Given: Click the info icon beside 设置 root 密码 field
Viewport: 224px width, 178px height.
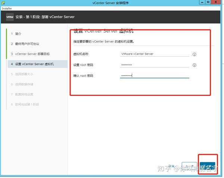Looking at the screenshot, I should [194, 65].
